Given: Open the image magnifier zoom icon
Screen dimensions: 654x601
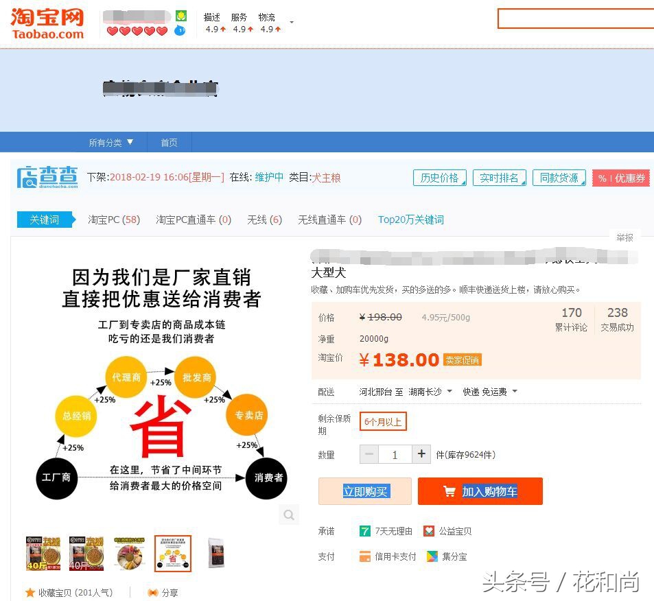Looking at the screenshot, I should point(288,515).
